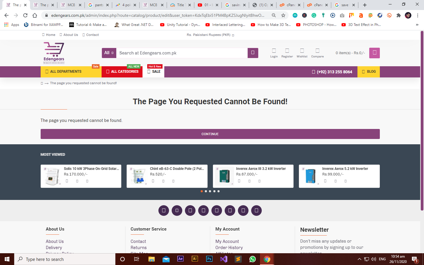The width and height of the screenshot is (424, 265).
Task: Open WhatsApp from the taskbar
Action: coord(253,259)
